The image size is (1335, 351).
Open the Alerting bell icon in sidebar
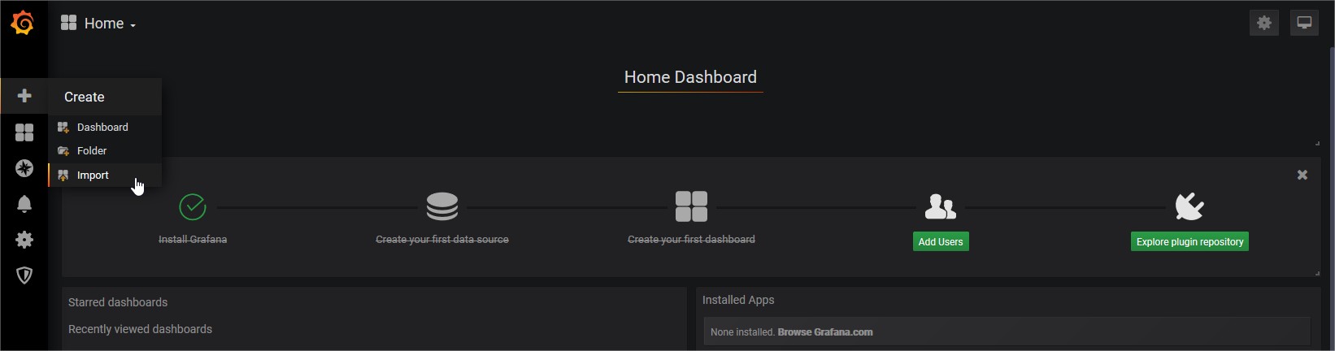[24, 204]
